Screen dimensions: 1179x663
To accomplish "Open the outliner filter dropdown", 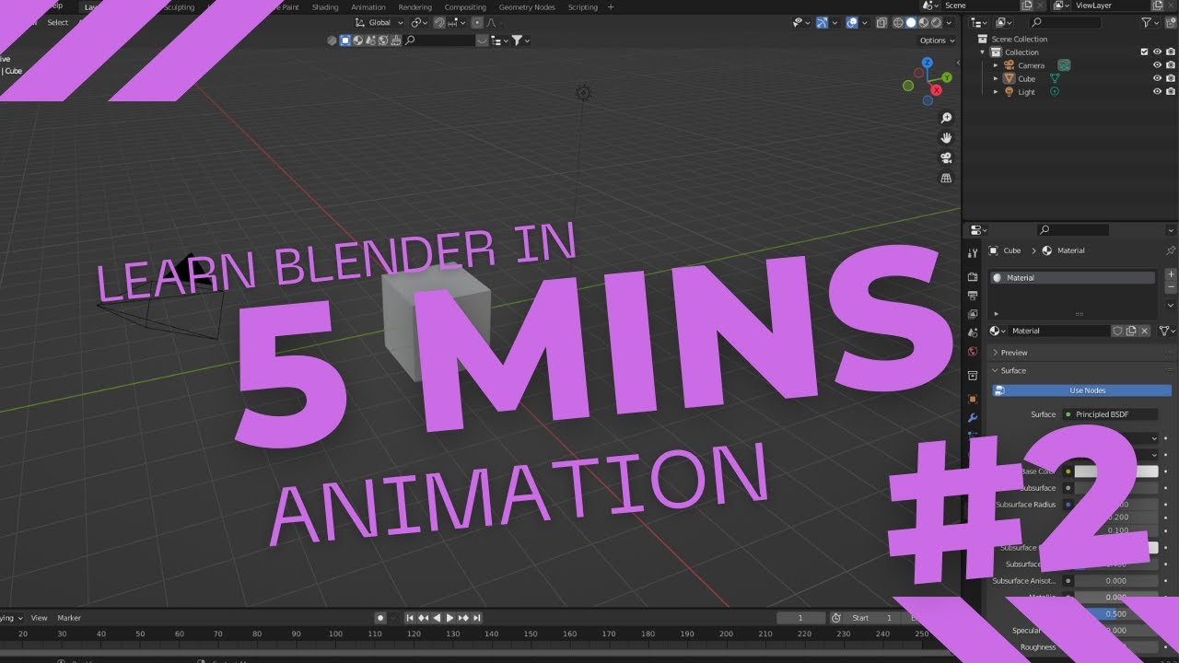I will tap(1150, 22).
